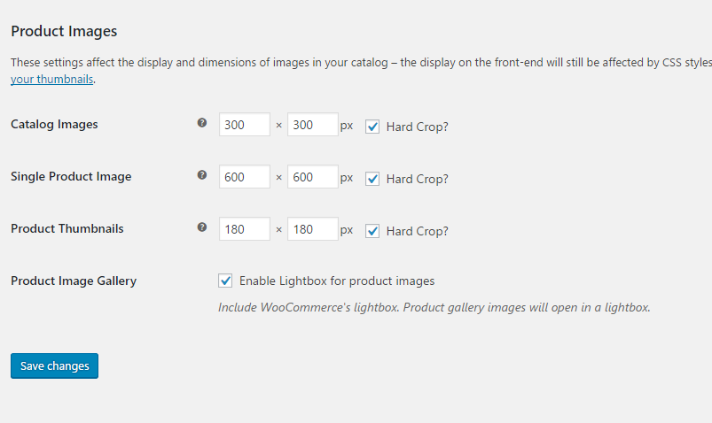Click the 'Hard Crop?' label for Single Product Image
Image resolution: width=712 pixels, height=423 pixels.
[418, 179]
